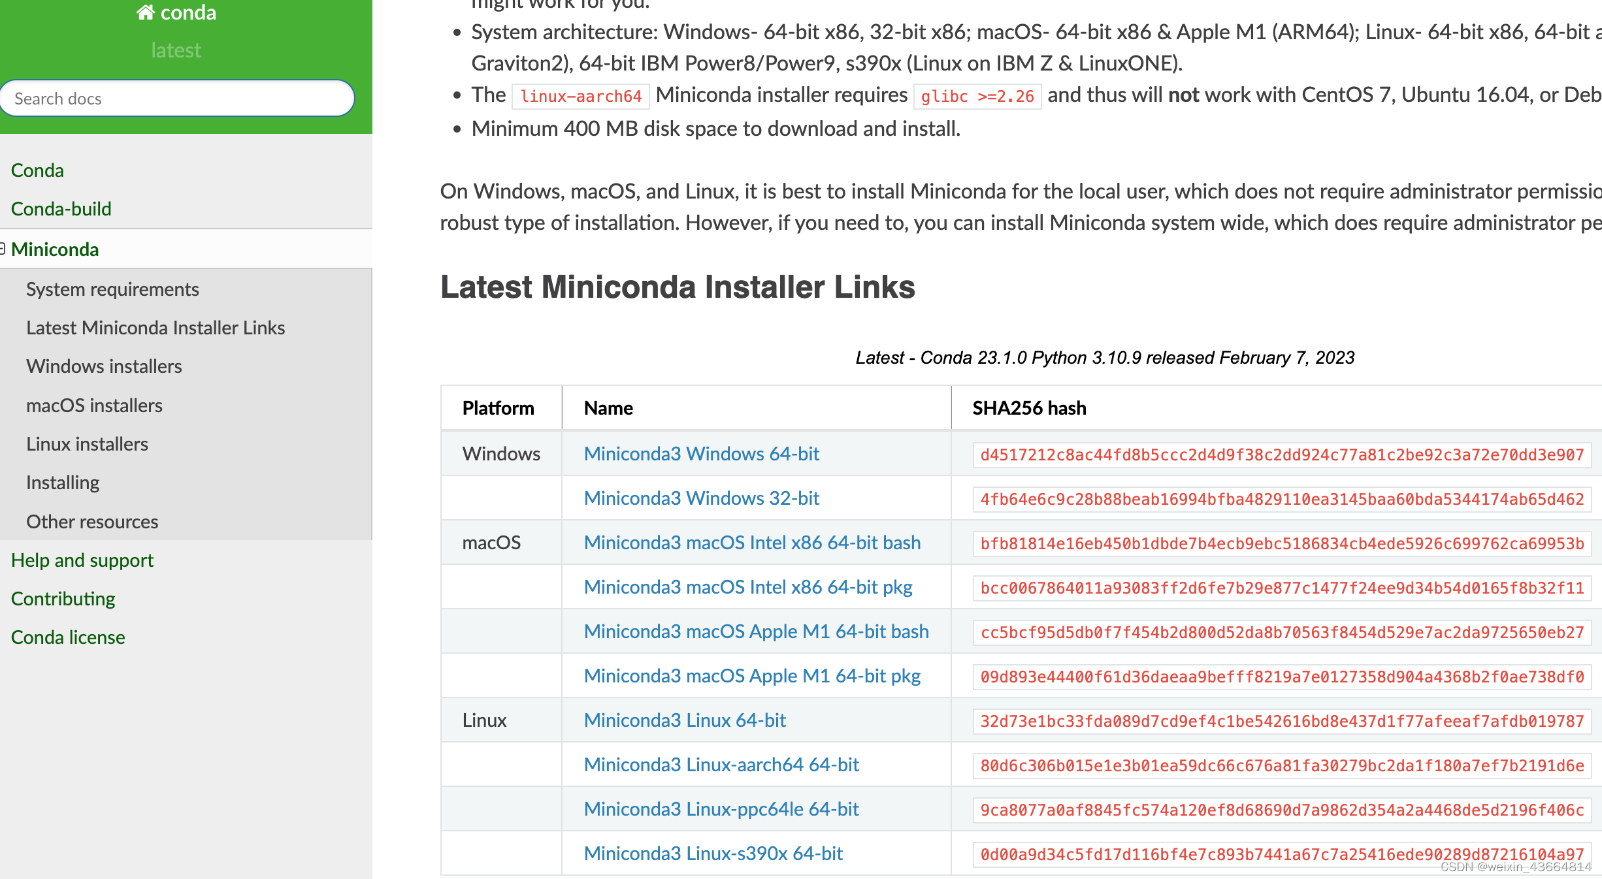The width and height of the screenshot is (1602, 879).
Task: View the Conda license page
Action: coord(67,637)
